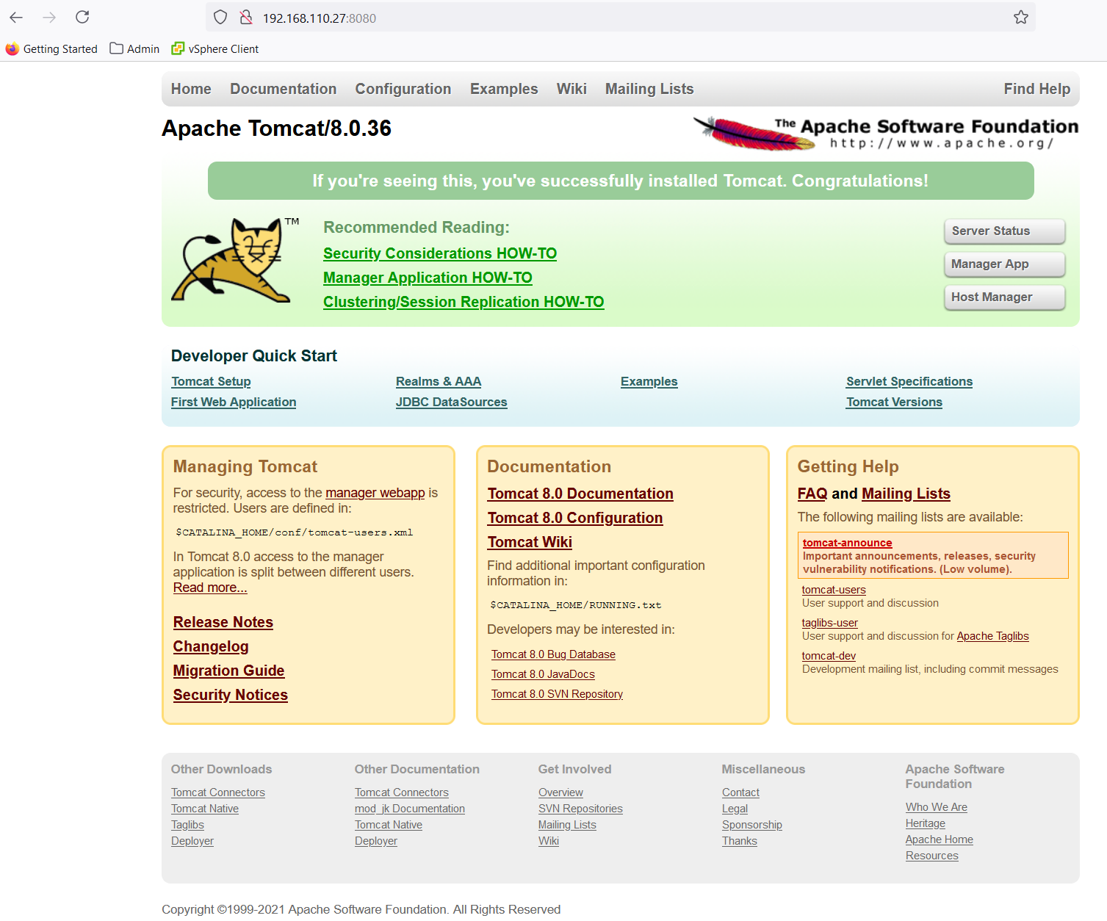Click the insecure connection padlock icon
This screenshot has width=1107, height=921.
[246, 17]
